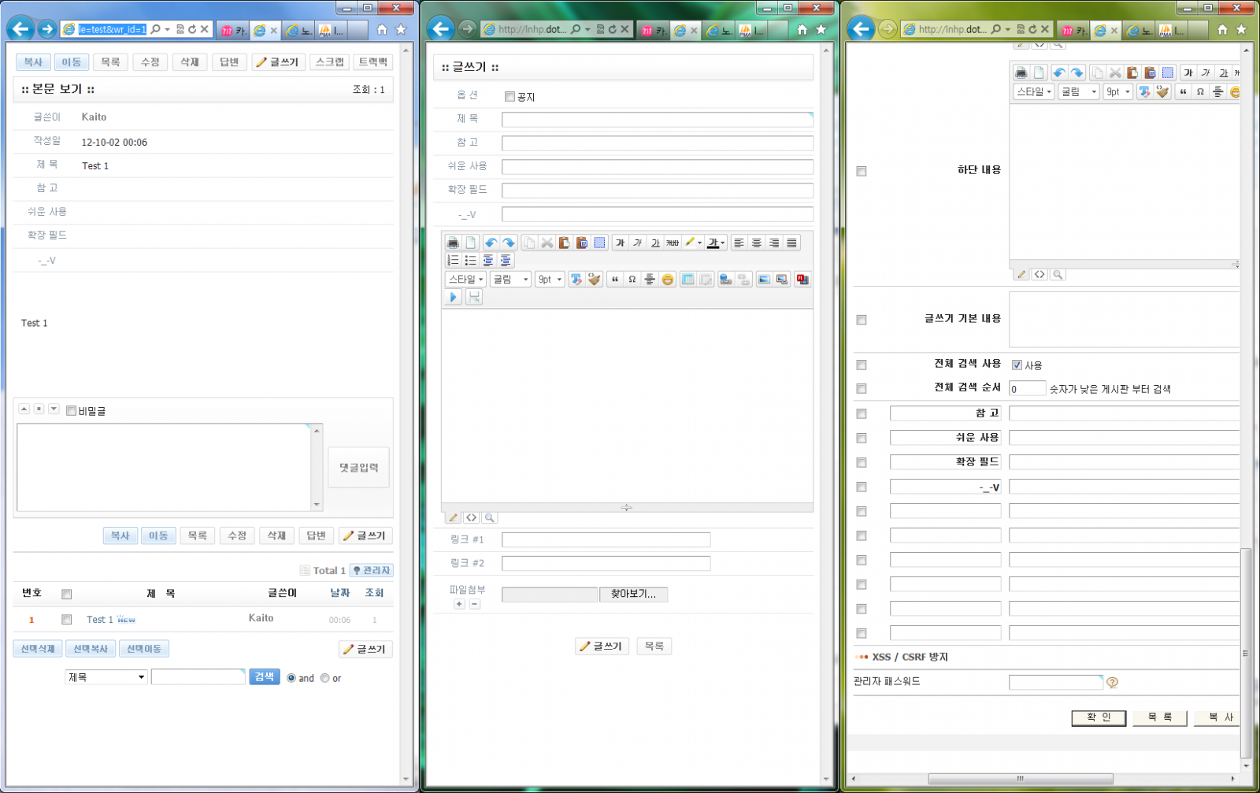Screen dimensions: 1260x793
Task: Click the Flash insert icon
Action: tap(802, 280)
